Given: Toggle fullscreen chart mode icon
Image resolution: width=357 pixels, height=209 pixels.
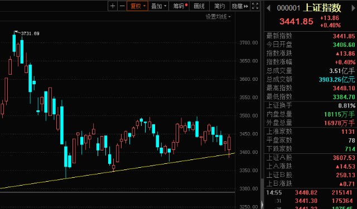Looking at the screenshot, I should pyautogui.click(x=255, y=6).
